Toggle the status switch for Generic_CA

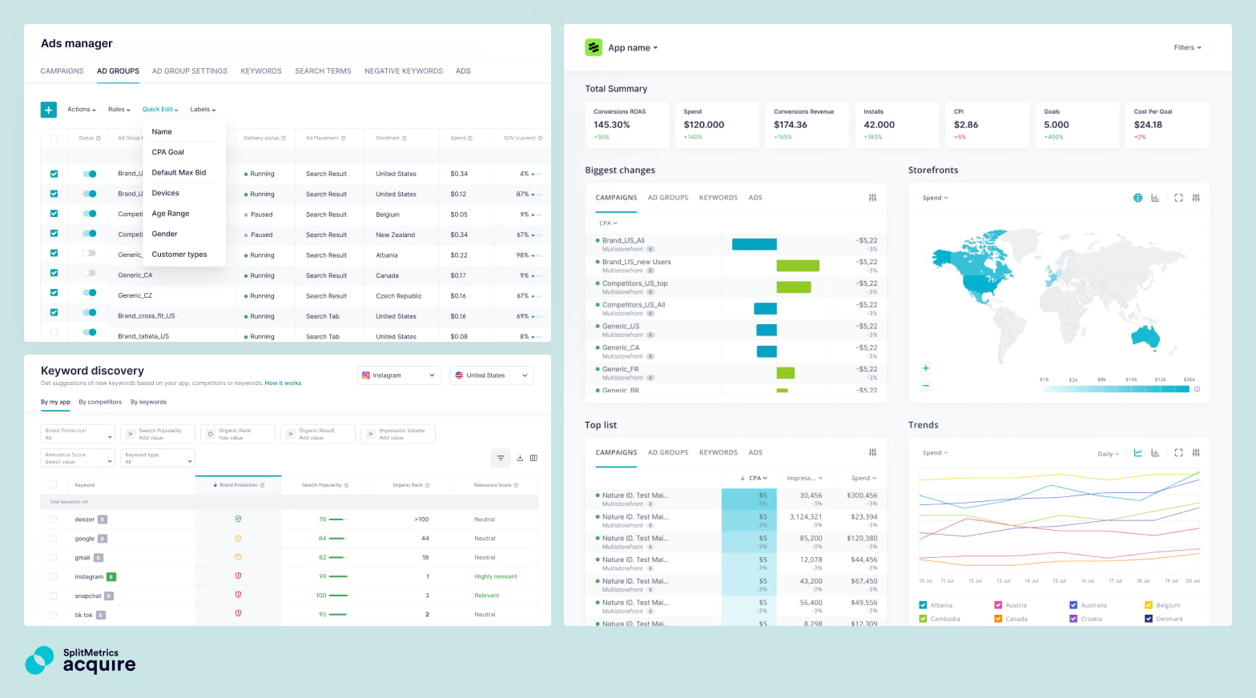click(89, 274)
